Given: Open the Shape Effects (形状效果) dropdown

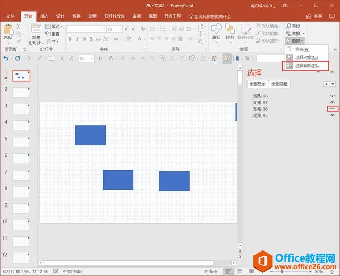Looking at the screenshot, I should pyautogui.click(x=268, y=40).
